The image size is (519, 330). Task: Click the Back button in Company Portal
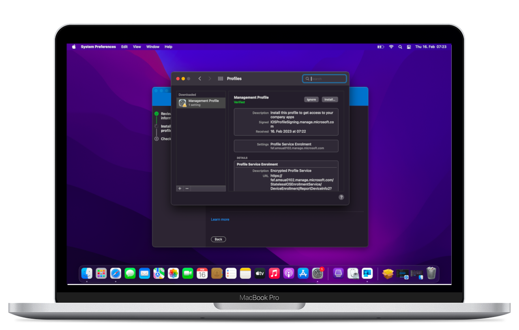218,239
